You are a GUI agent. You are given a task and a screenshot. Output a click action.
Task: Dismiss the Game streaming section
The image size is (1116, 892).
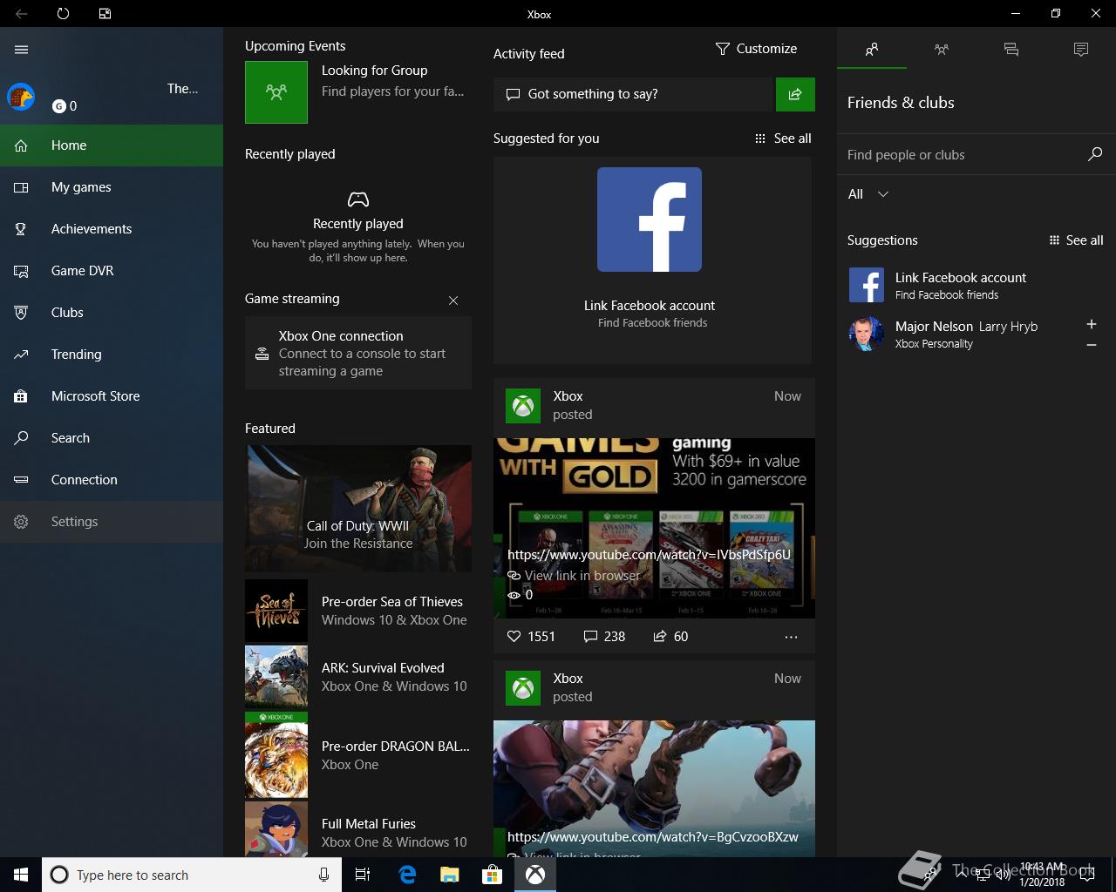(x=453, y=301)
